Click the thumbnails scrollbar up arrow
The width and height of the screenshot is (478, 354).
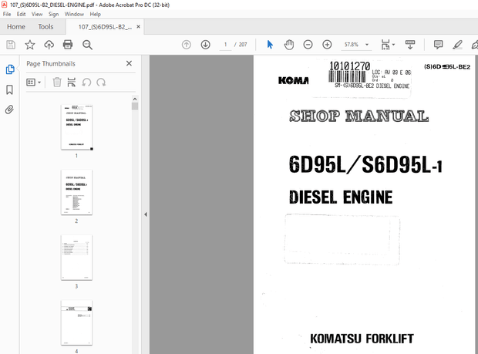tap(135, 99)
